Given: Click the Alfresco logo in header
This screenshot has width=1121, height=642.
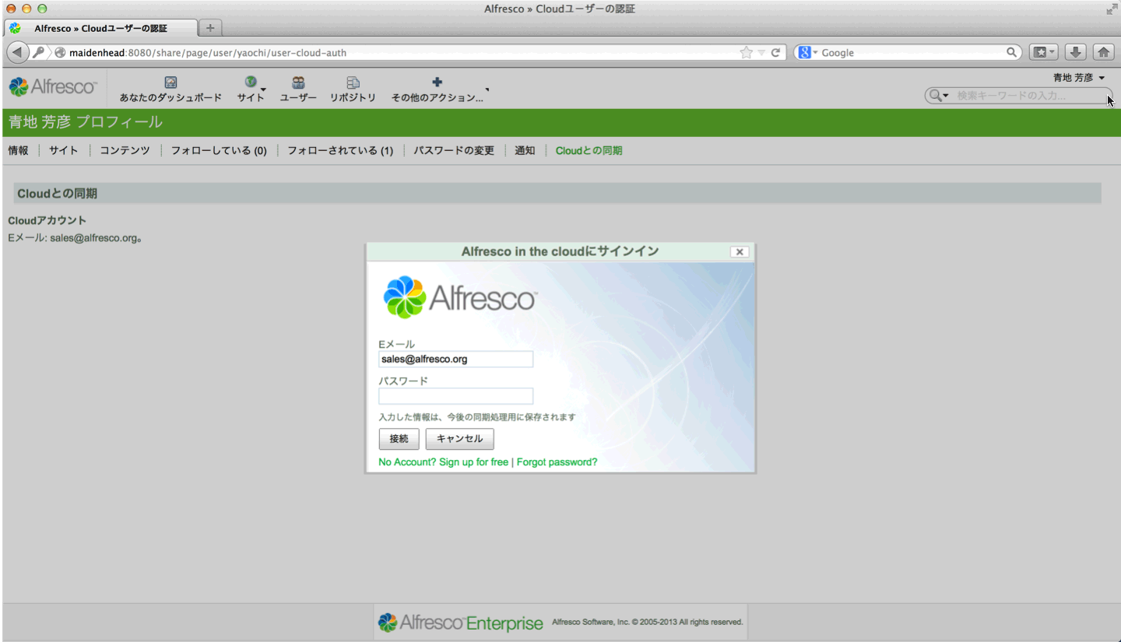Looking at the screenshot, I should point(53,86).
